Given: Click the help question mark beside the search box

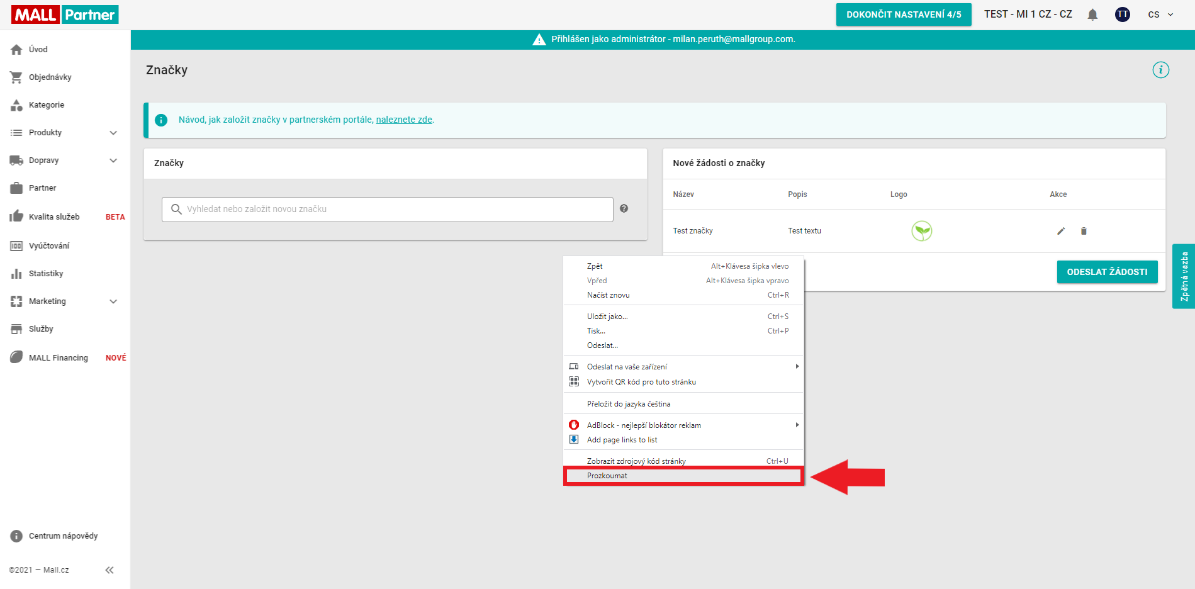Looking at the screenshot, I should 624,209.
